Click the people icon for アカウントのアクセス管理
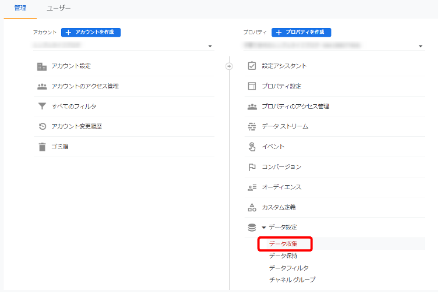Image resolution: width=440 pixels, height=294 pixels. click(42, 86)
